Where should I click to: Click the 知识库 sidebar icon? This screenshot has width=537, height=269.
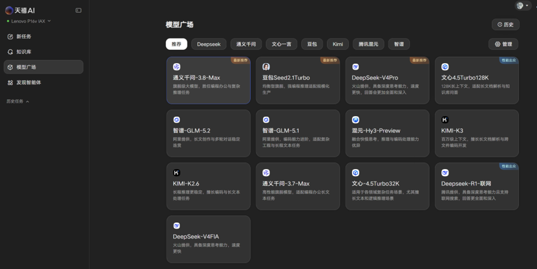pyautogui.click(x=10, y=52)
